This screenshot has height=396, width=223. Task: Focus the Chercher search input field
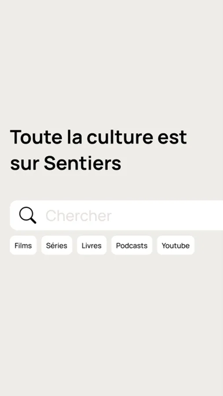click(117, 216)
